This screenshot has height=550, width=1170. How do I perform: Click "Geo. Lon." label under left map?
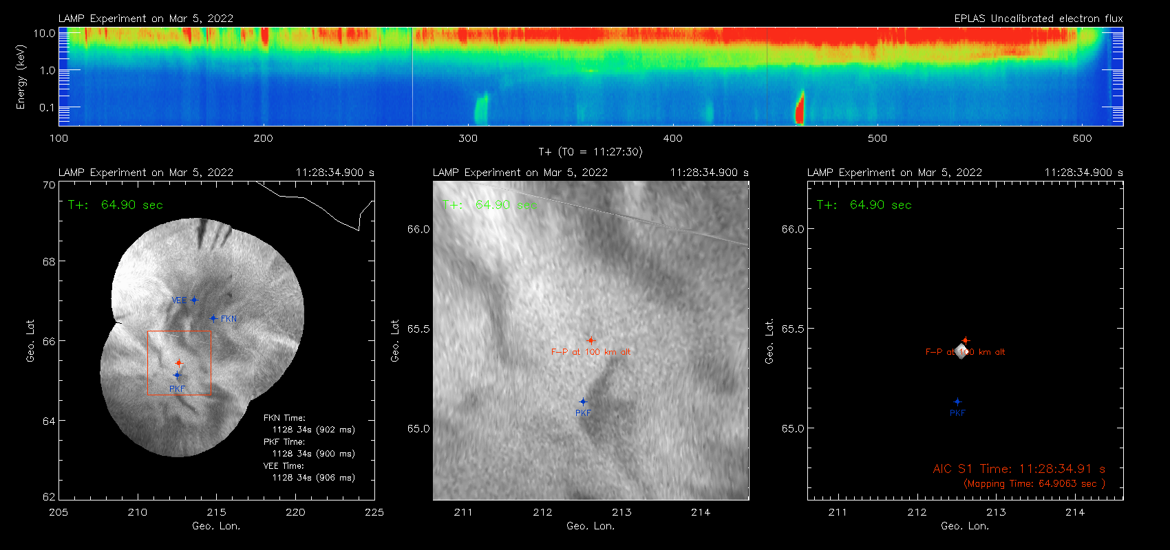[216, 526]
